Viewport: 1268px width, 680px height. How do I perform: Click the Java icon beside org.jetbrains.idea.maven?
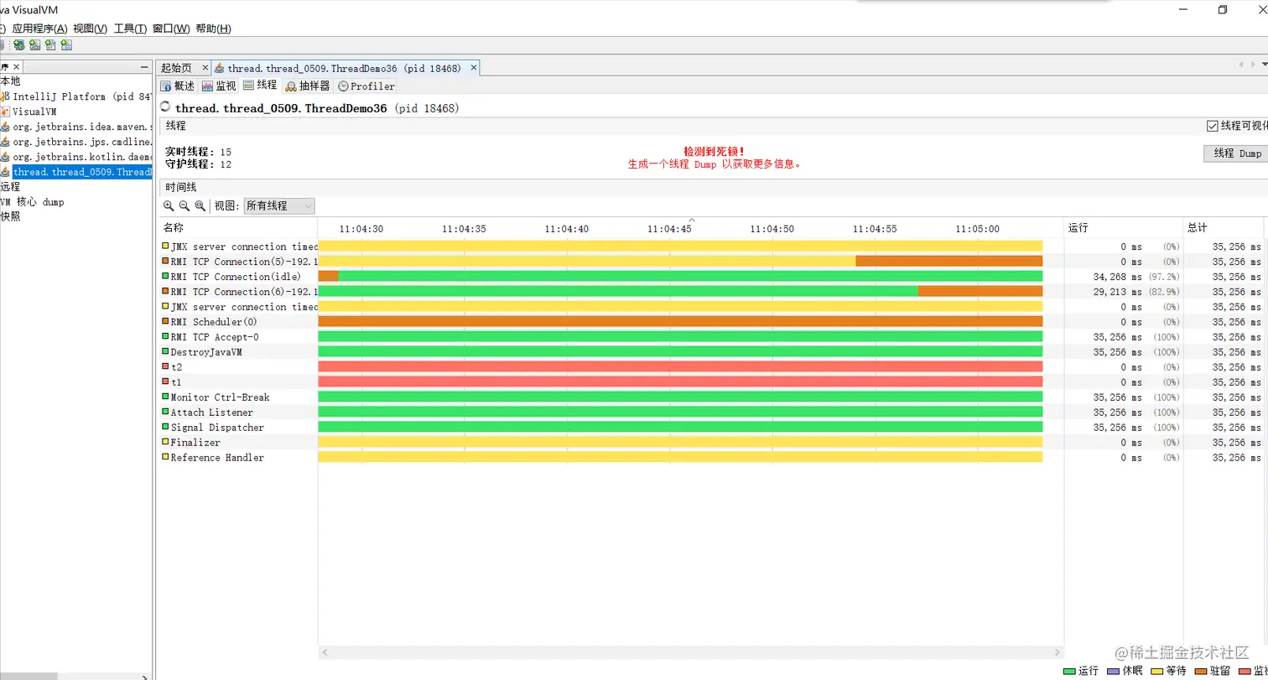click(x=5, y=127)
